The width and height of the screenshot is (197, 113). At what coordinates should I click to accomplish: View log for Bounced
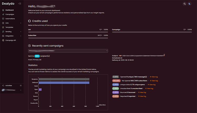pos(142,93)
